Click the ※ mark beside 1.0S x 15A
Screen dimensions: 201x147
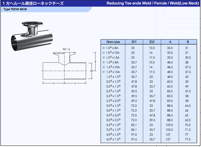103,57
